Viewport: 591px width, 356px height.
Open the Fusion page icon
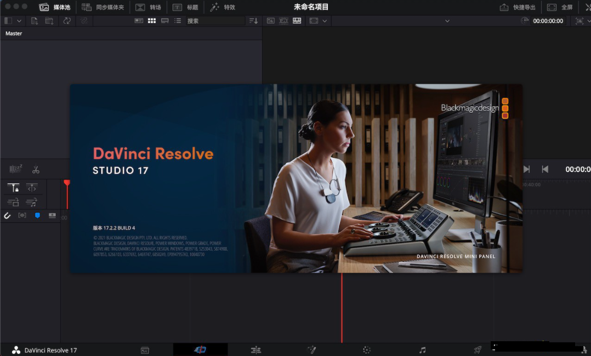(x=311, y=350)
